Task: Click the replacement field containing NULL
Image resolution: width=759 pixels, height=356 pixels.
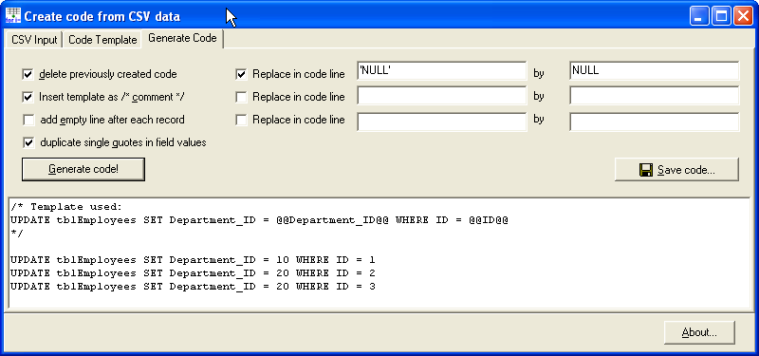Action: (655, 70)
